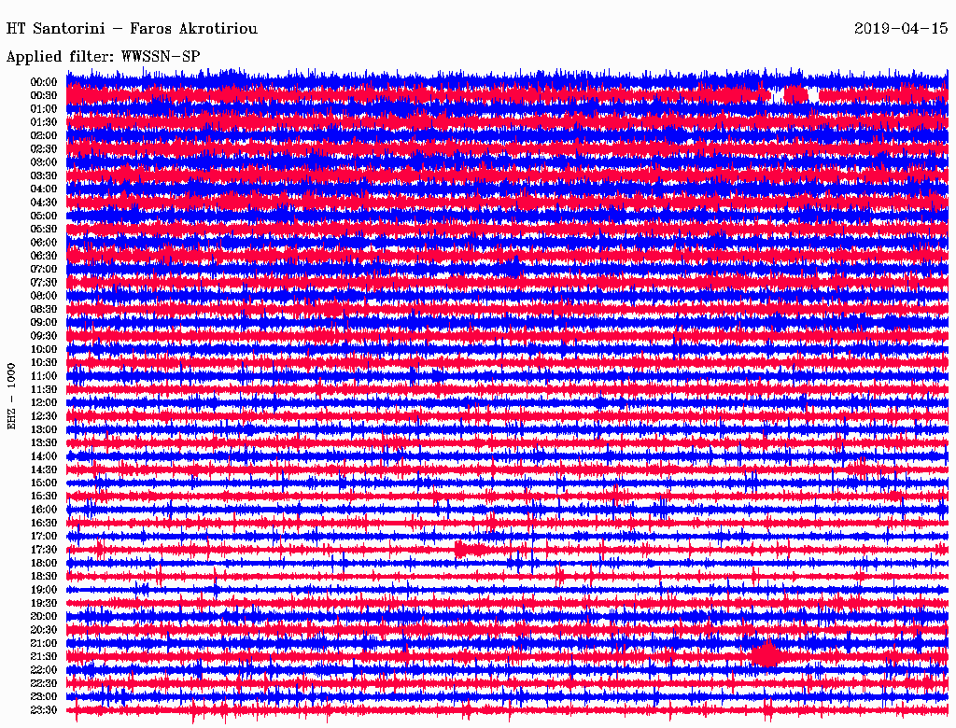Select the 04:30 time label
Screen dimensions: 956x728
click(x=44, y=202)
